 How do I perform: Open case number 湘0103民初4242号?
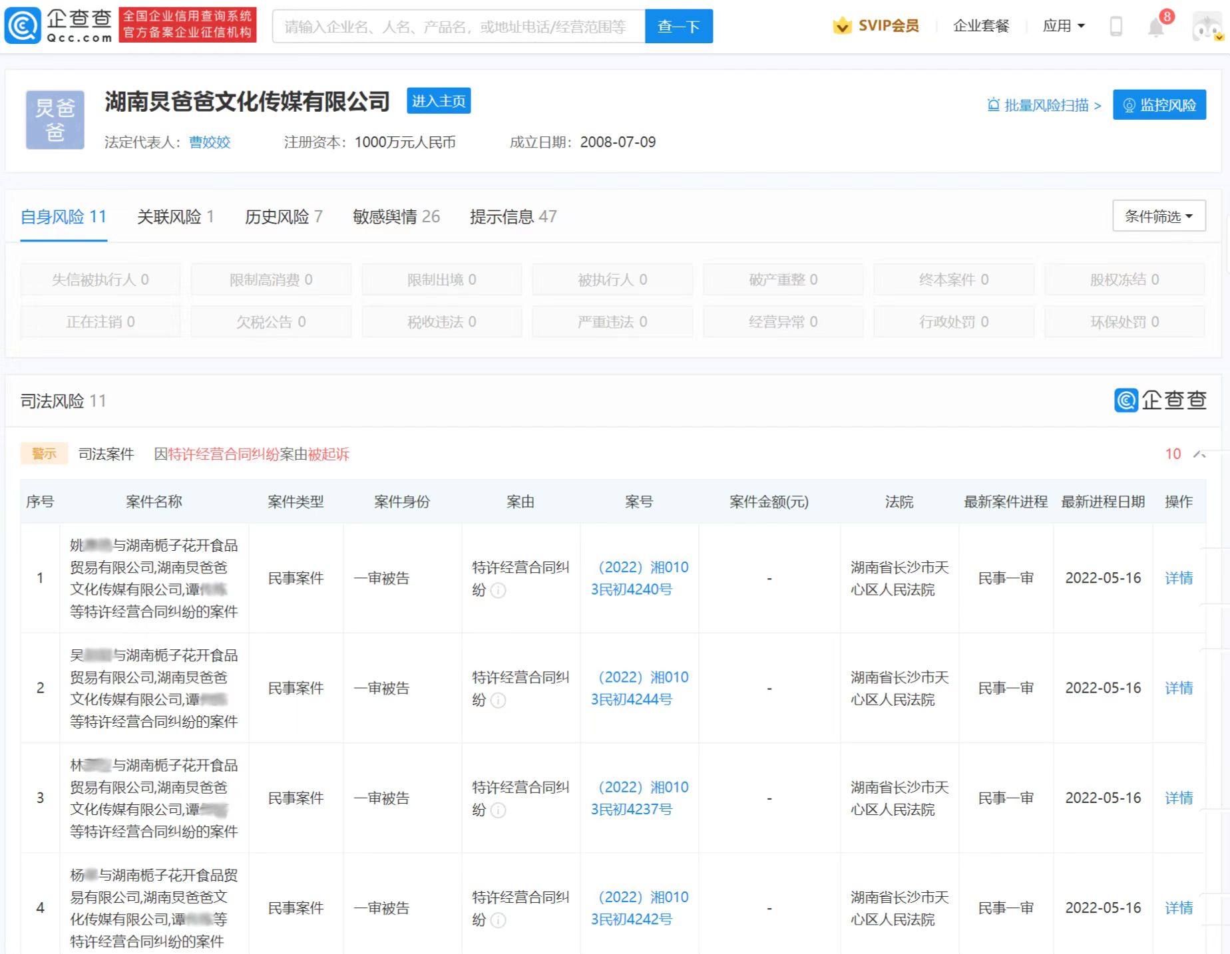[x=639, y=908]
